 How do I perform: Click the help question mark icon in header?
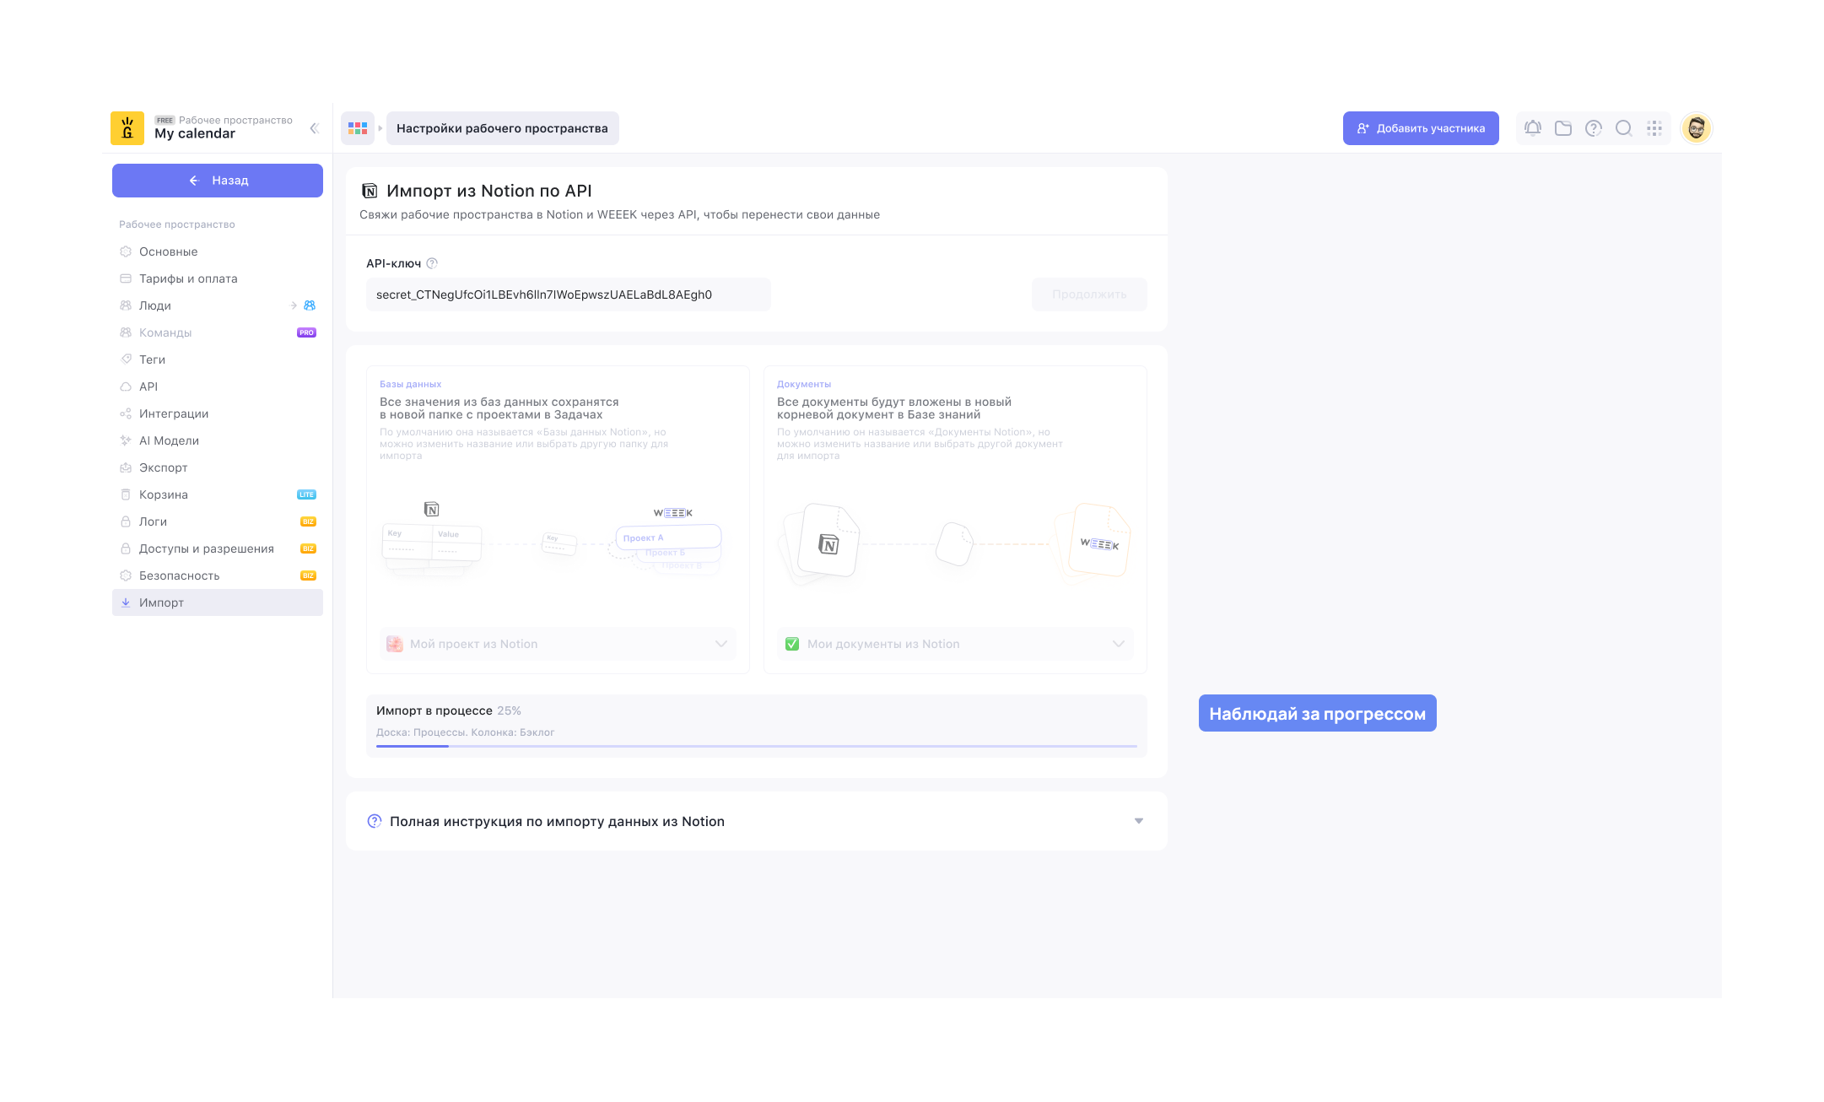click(x=1594, y=128)
